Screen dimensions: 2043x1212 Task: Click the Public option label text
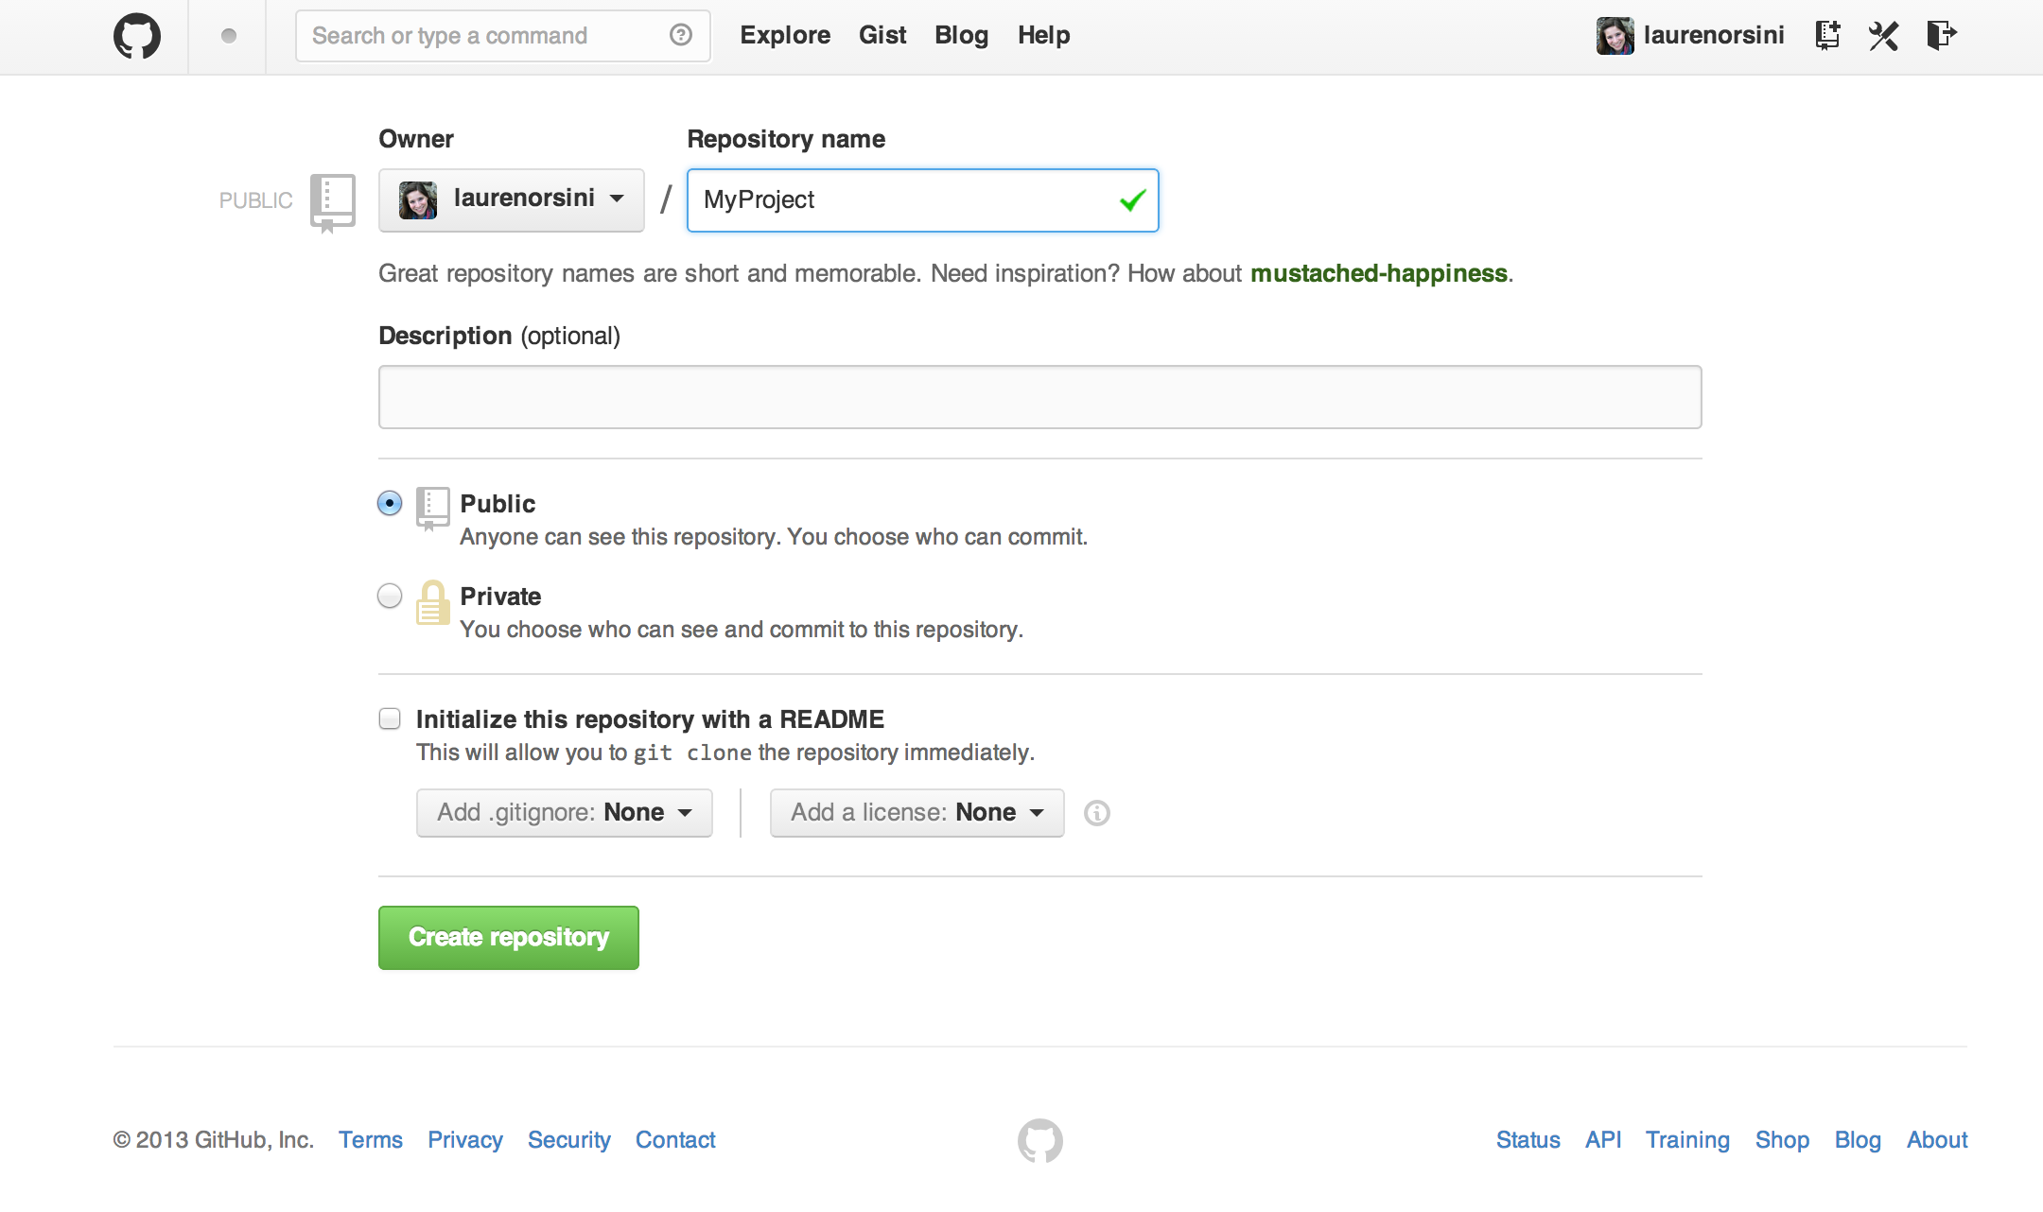coord(498,504)
